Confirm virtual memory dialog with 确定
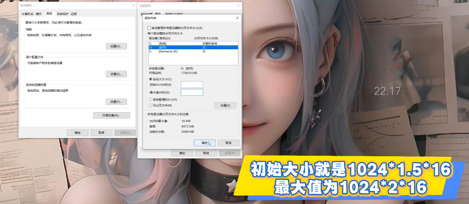The image size is (469, 204). pos(205,143)
